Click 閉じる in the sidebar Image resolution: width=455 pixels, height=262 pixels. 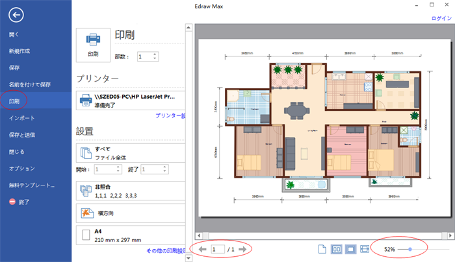[16, 152]
